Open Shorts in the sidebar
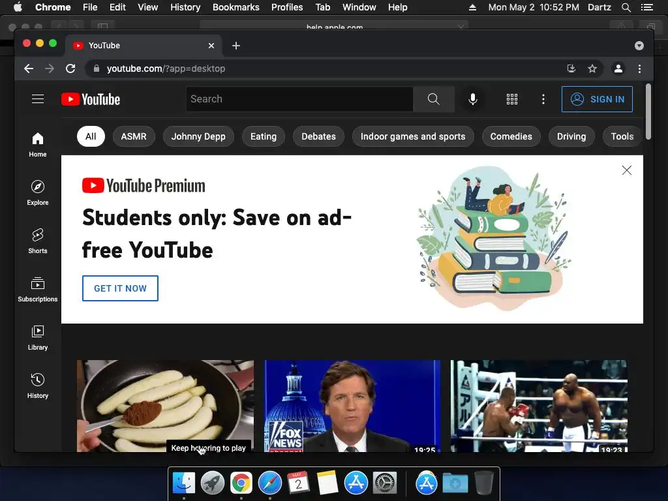The width and height of the screenshot is (668, 501). click(38, 241)
